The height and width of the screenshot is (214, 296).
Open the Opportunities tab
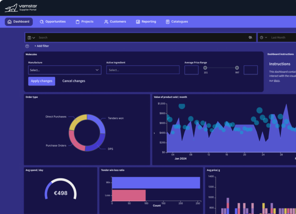click(53, 22)
